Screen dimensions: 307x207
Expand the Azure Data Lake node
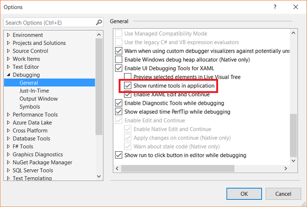point(9,123)
